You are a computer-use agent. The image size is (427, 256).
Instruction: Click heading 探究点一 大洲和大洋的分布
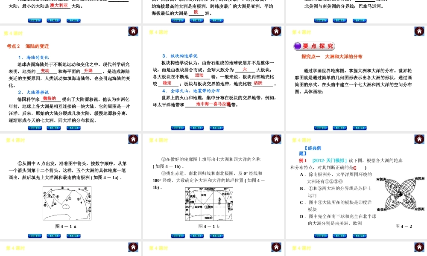[332, 57]
